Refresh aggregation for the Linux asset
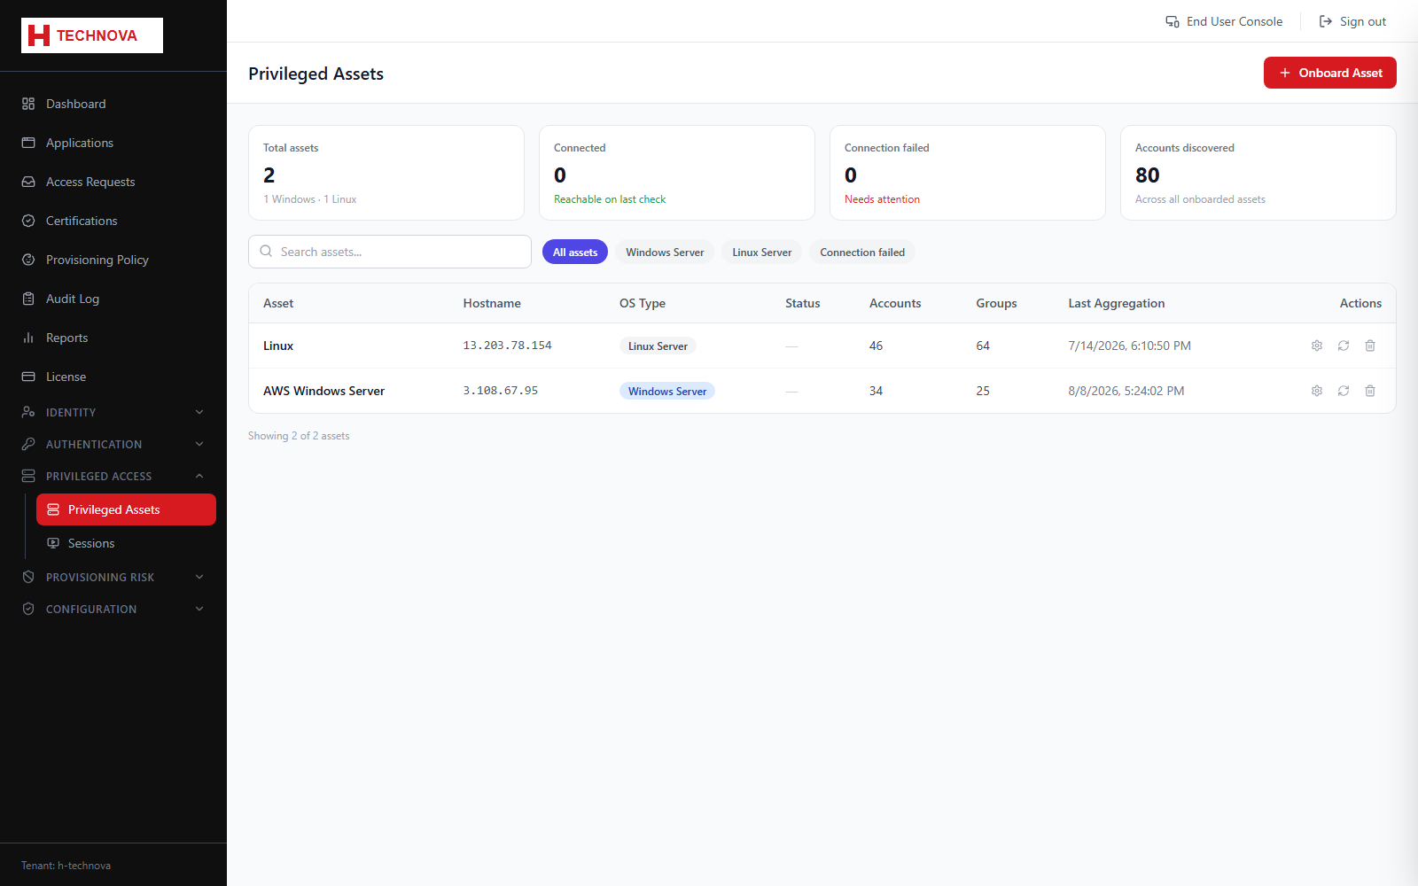Image resolution: width=1418 pixels, height=886 pixels. point(1344,346)
